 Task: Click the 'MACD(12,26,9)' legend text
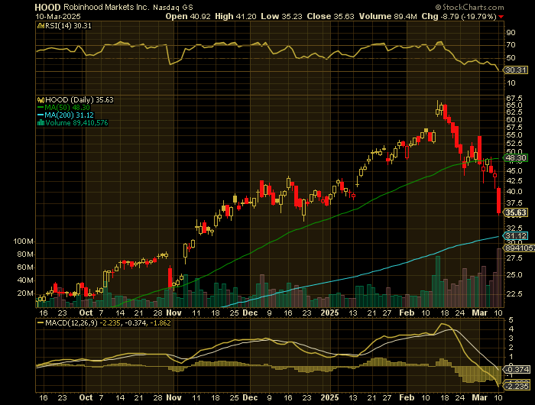[71, 322]
